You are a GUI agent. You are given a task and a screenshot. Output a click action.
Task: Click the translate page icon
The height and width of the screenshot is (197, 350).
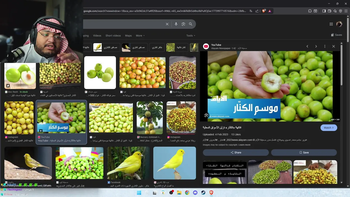click(x=251, y=11)
